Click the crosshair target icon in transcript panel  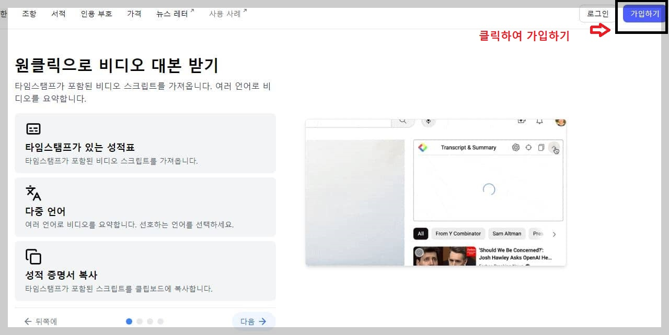pyautogui.click(x=528, y=148)
